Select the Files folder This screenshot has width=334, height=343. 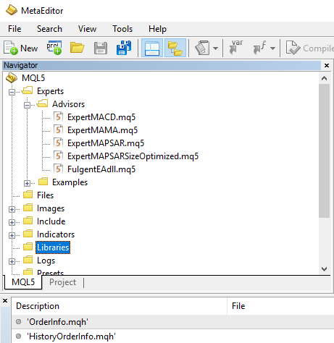coord(45,195)
